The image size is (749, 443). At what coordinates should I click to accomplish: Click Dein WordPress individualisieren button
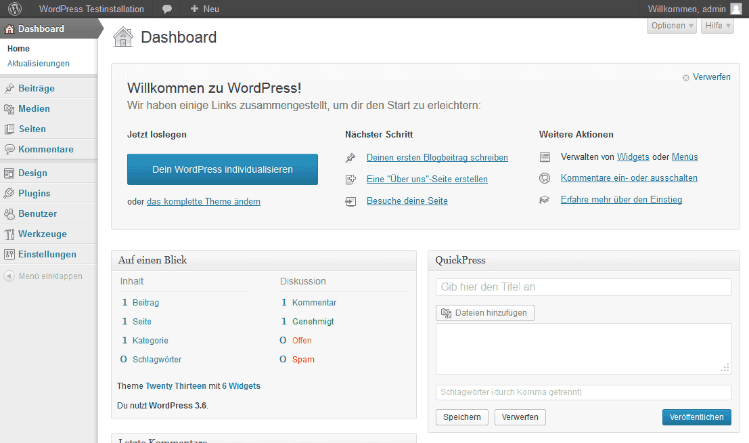222,169
